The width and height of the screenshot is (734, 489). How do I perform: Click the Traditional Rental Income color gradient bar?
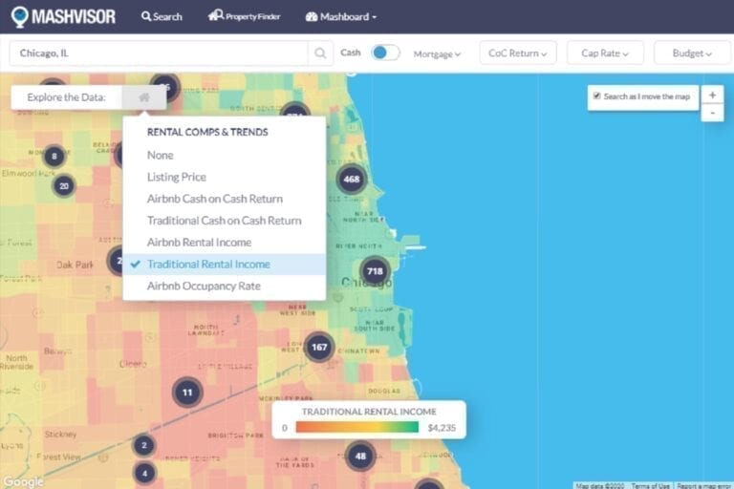tap(356, 427)
